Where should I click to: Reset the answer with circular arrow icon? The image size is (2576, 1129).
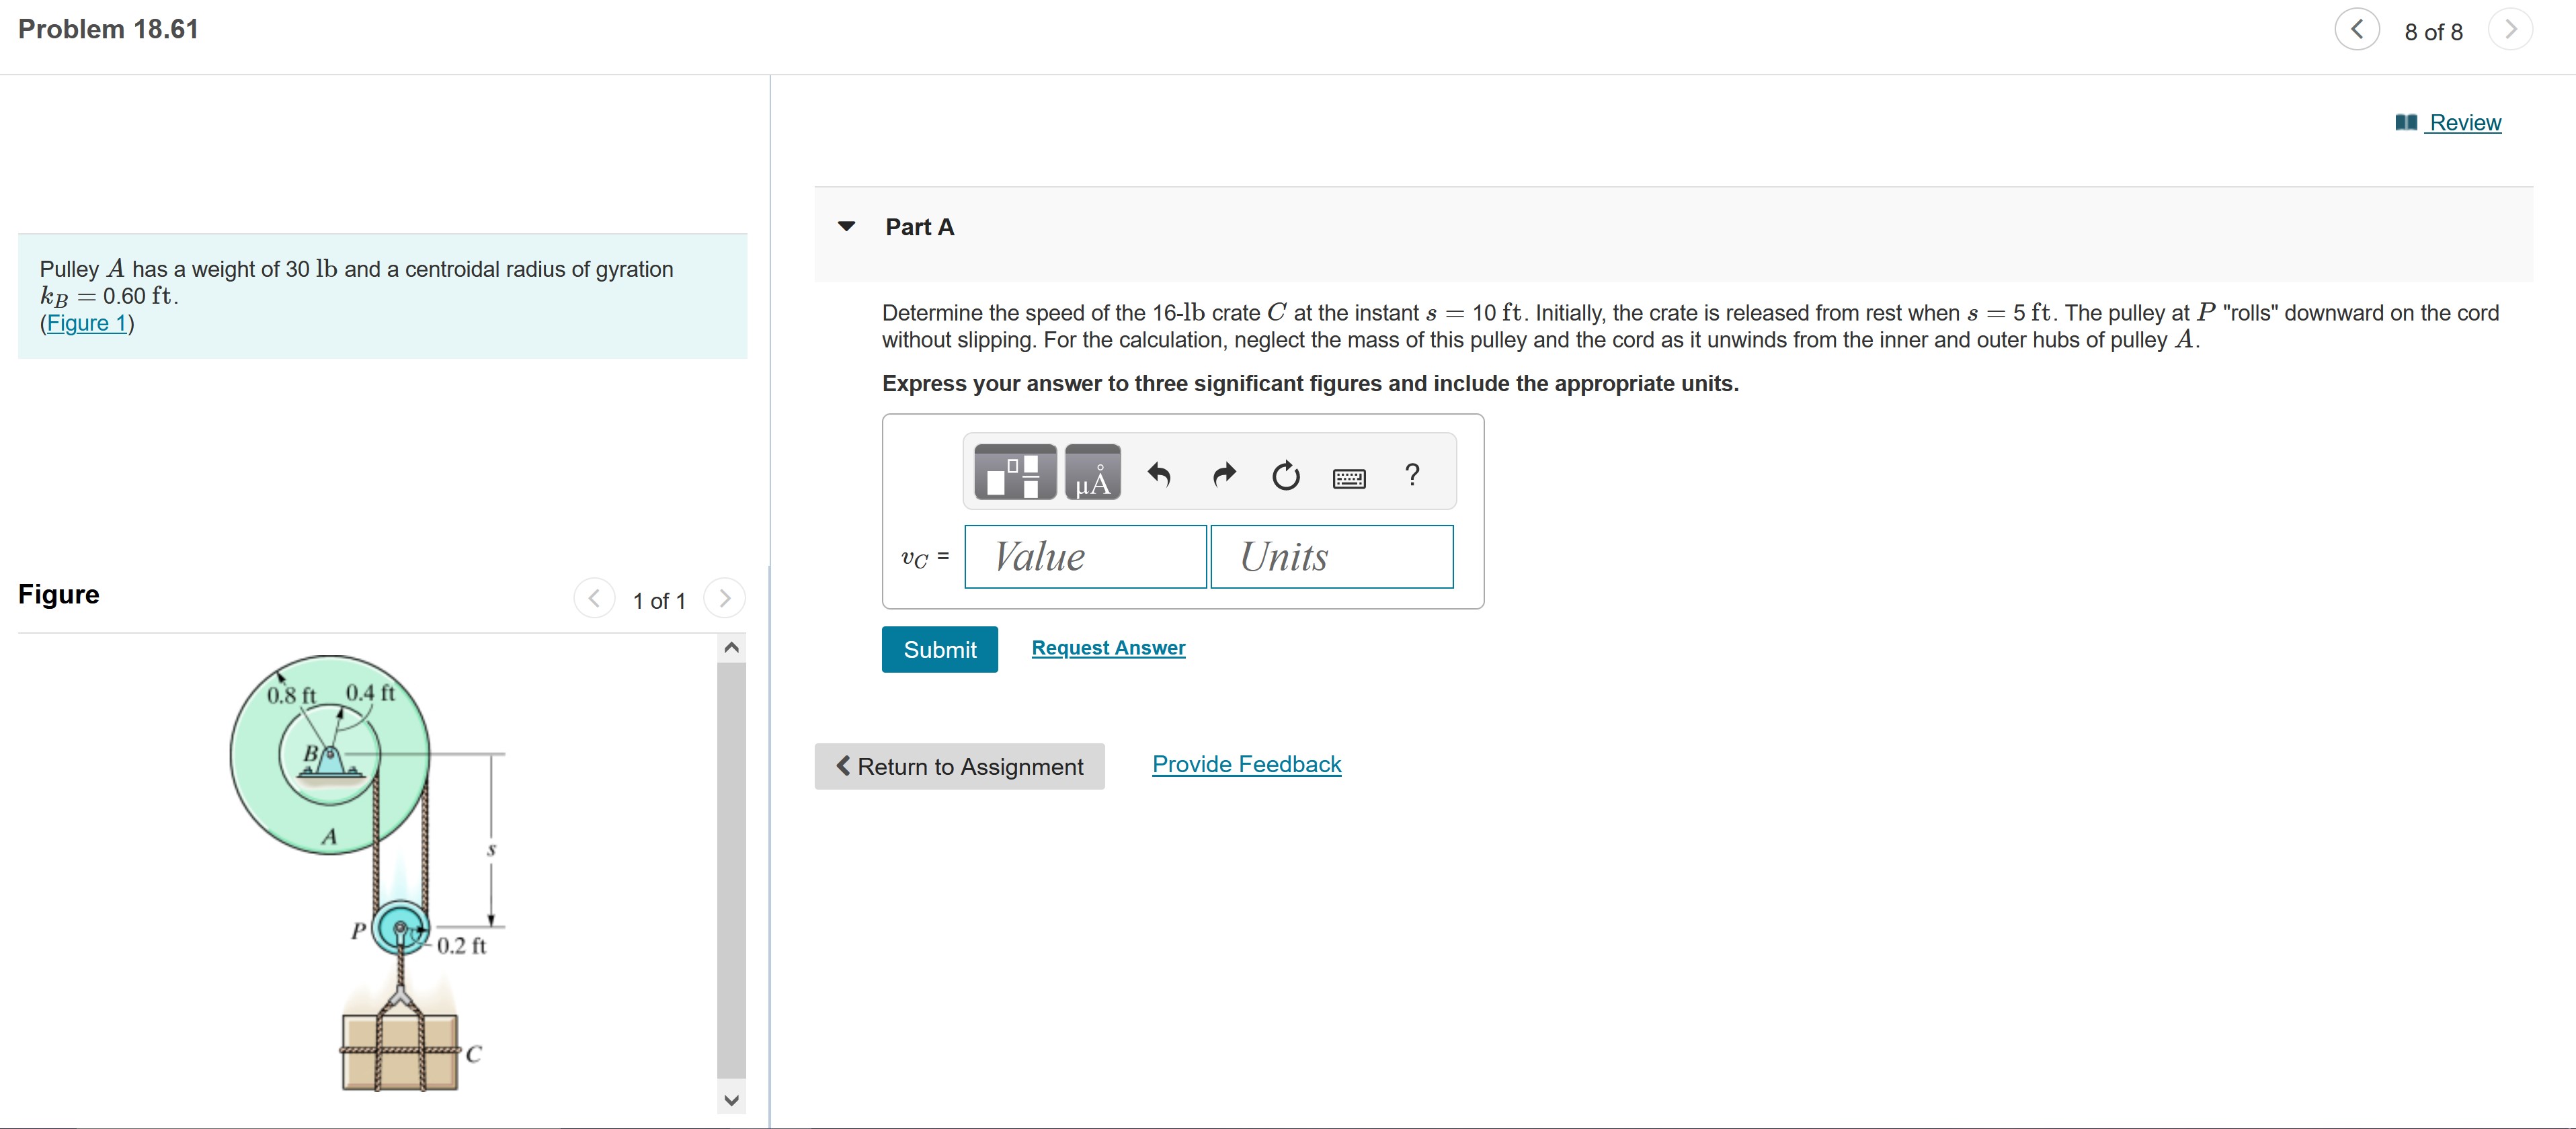click(1286, 475)
